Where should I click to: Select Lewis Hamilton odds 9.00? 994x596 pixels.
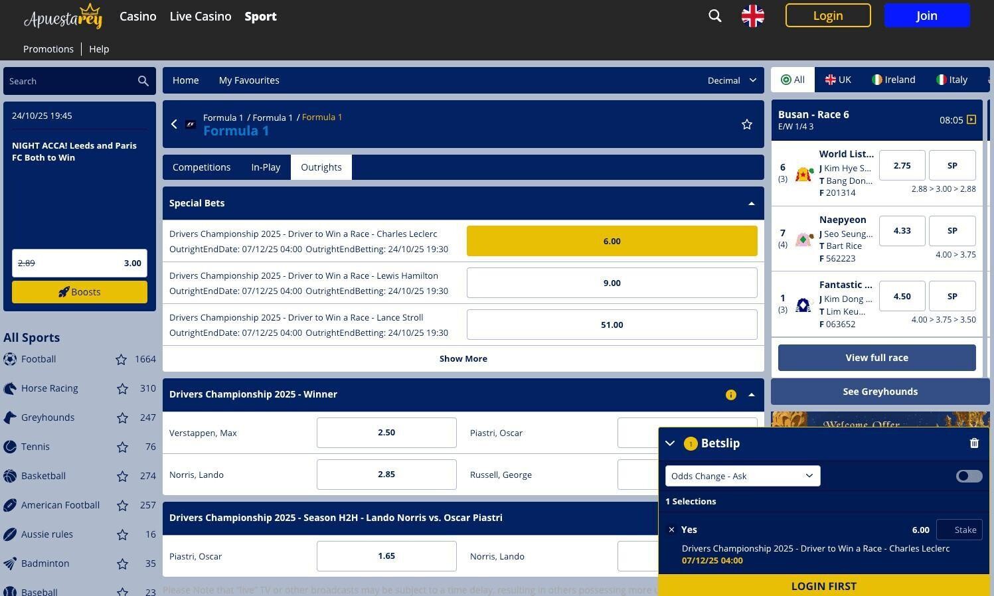(x=612, y=283)
